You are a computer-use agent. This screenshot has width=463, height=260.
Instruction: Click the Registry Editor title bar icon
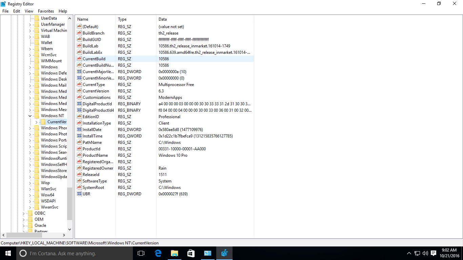3,3
